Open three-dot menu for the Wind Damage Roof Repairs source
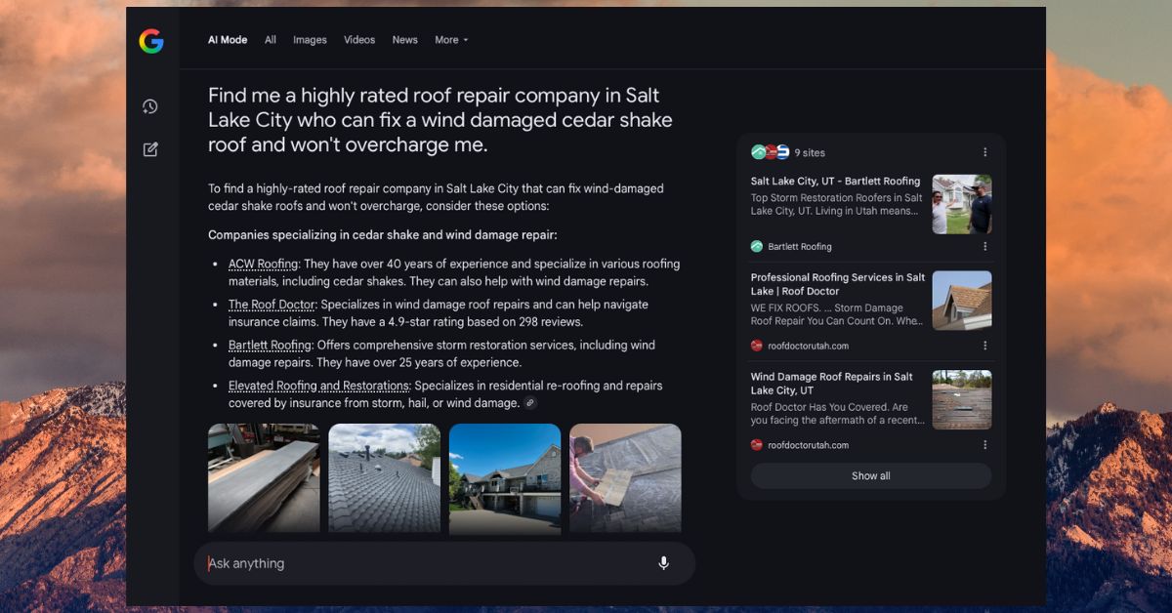 click(984, 445)
